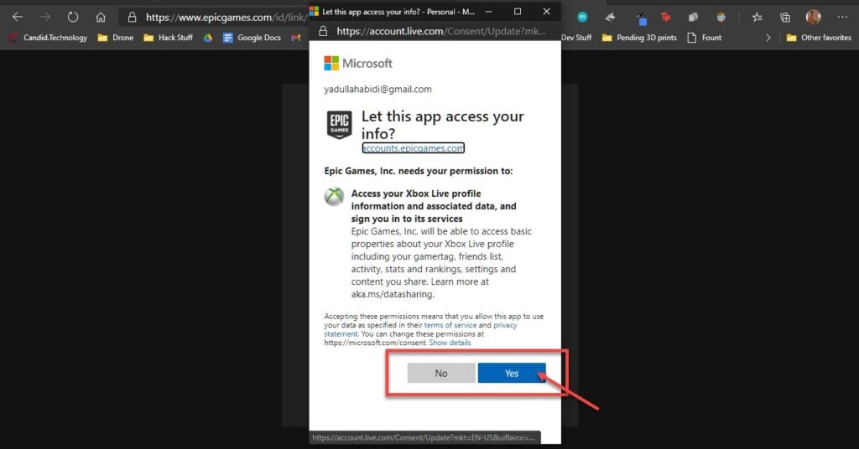The width and height of the screenshot is (859, 449).
Task: Open the accounts.epicgames.com link
Action: tap(413, 148)
